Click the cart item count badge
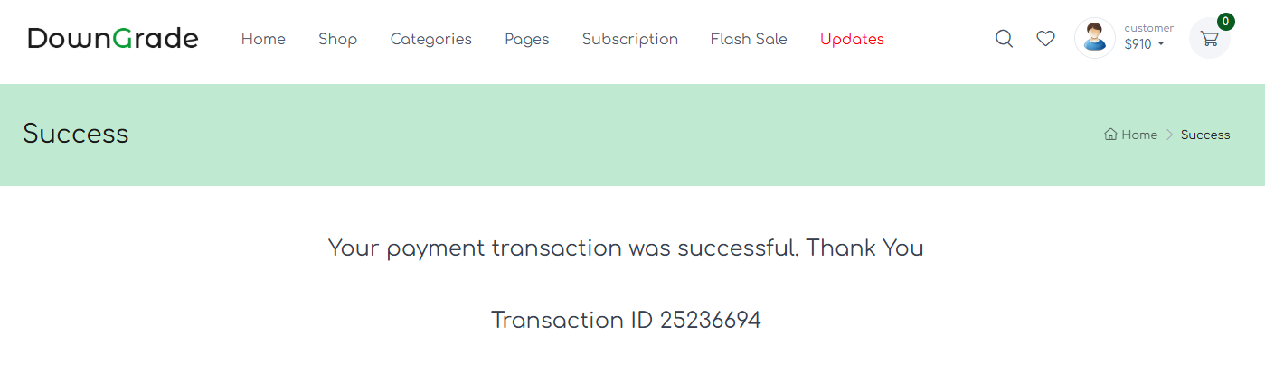Image resolution: width=1265 pixels, height=383 pixels. tap(1225, 22)
